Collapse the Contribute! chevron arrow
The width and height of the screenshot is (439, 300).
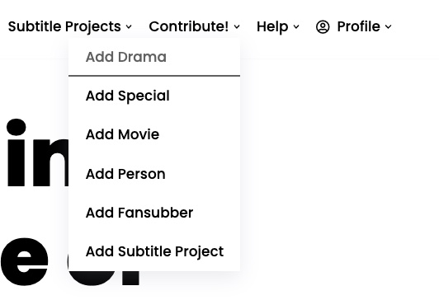pos(237,27)
